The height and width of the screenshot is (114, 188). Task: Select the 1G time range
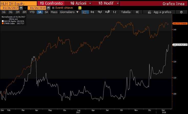[x=4, y=12]
